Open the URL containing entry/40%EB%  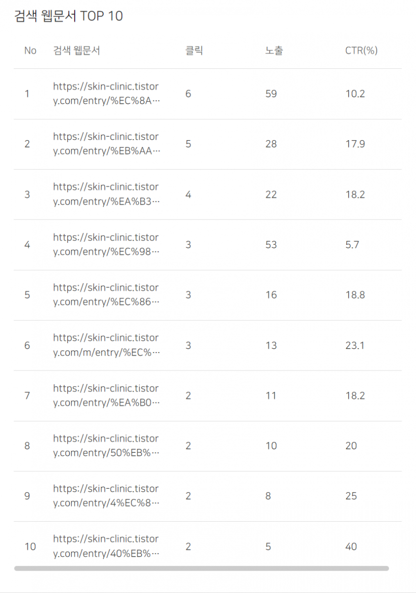point(106,546)
